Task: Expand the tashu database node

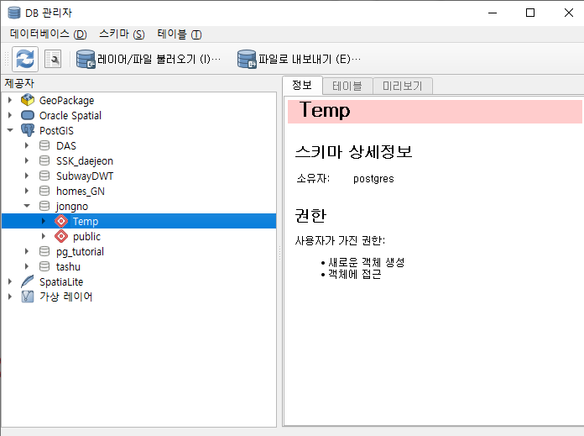Action: tap(27, 266)
